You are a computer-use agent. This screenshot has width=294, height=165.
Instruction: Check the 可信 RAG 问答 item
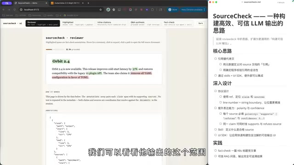click(215, 156)
